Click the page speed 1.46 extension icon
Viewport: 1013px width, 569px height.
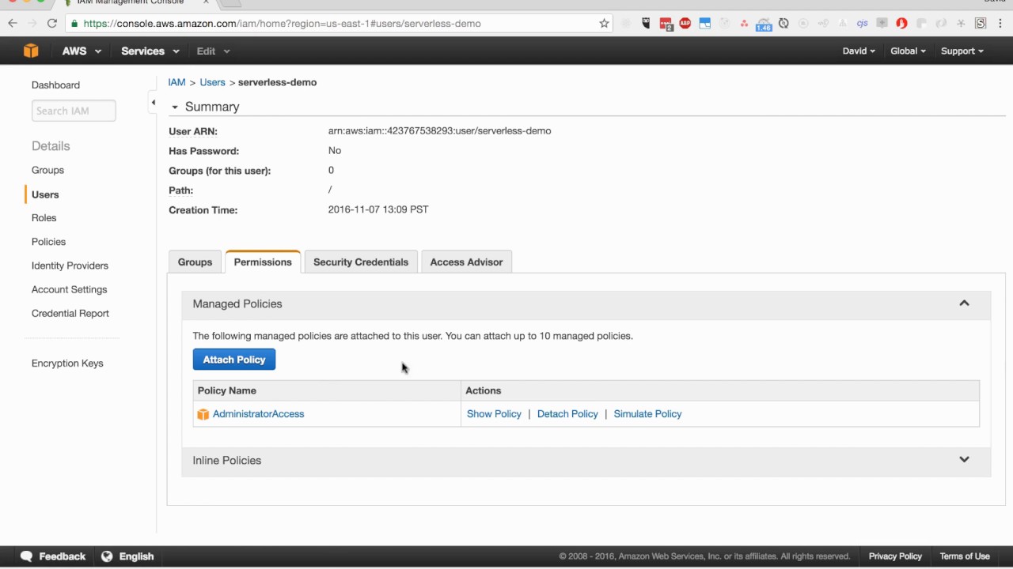point(764,24)
